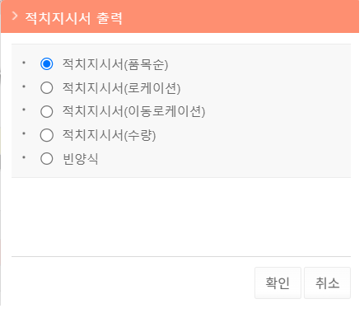Screen dimensions: 364x313
Task: Select the 적치지시서(로케이션) radio button
Action: [47, 88]
